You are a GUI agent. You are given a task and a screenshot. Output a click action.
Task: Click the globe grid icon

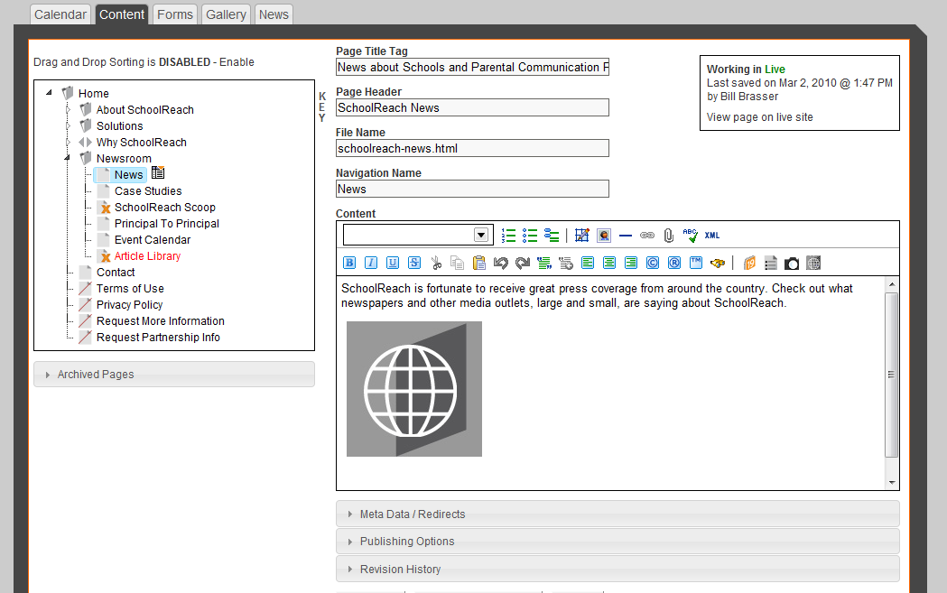pyautogui.click(x=813, y=263)
